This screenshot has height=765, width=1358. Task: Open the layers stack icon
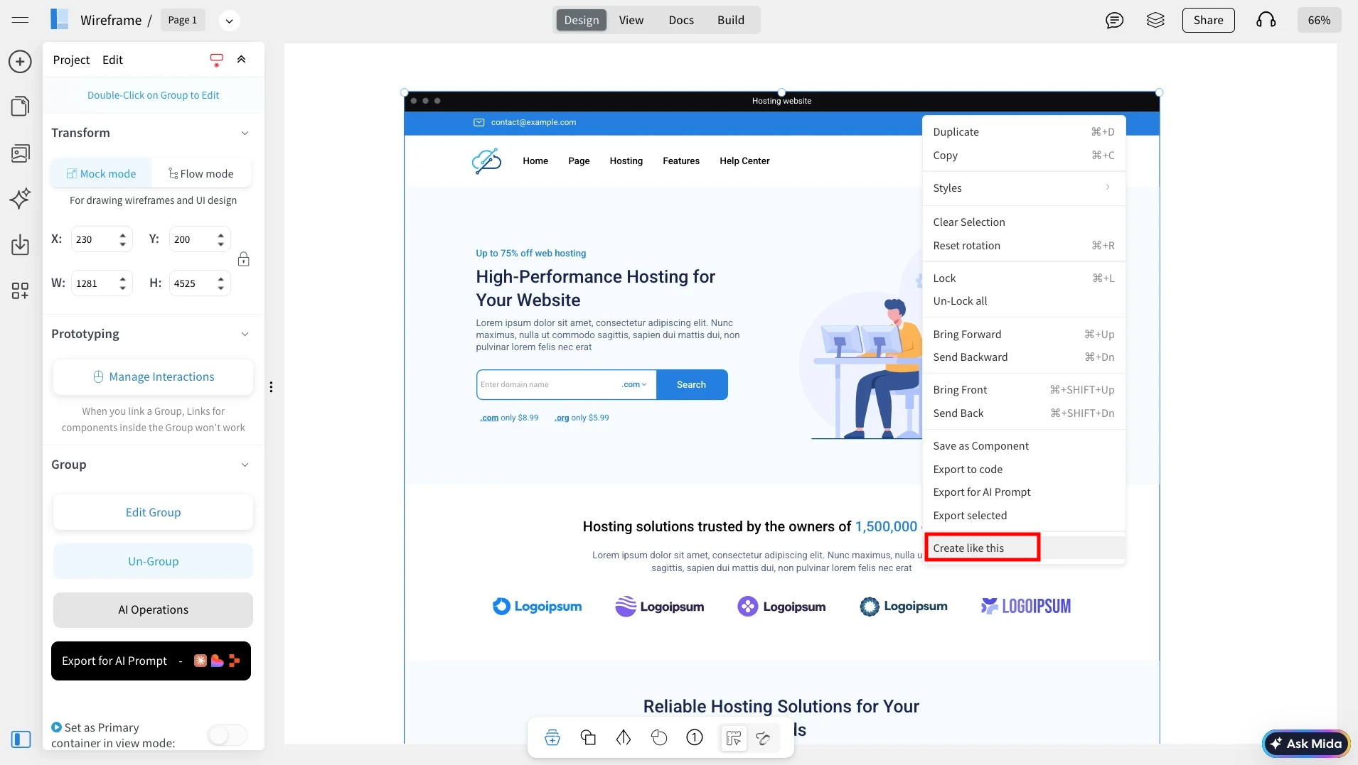click(1155, 20)
